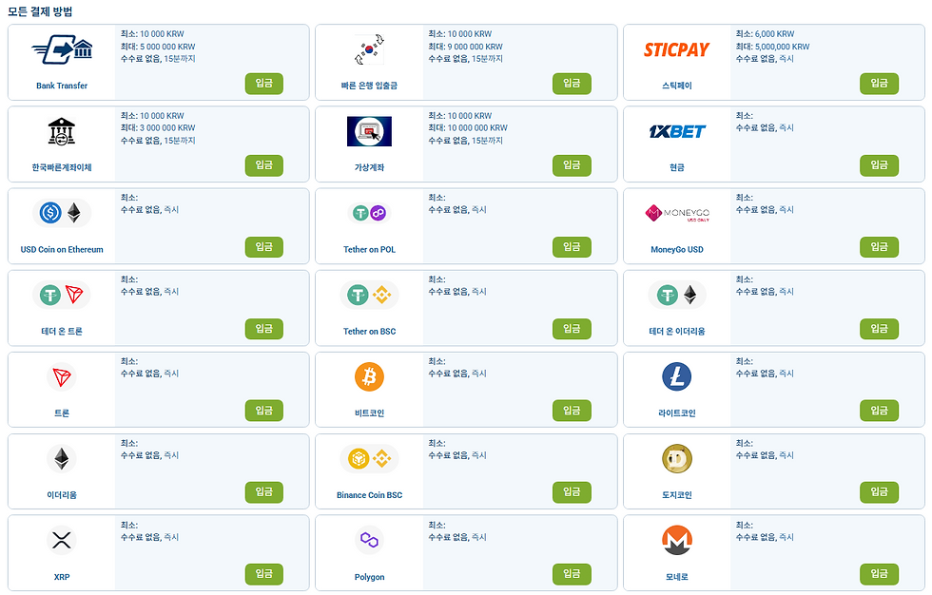Screen dimensions: 932x595
Task: Click the Korean flag fast bank thumbnail
Action: coord(369,49)
